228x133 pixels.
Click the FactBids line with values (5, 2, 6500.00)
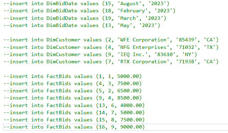coord(72,91)
